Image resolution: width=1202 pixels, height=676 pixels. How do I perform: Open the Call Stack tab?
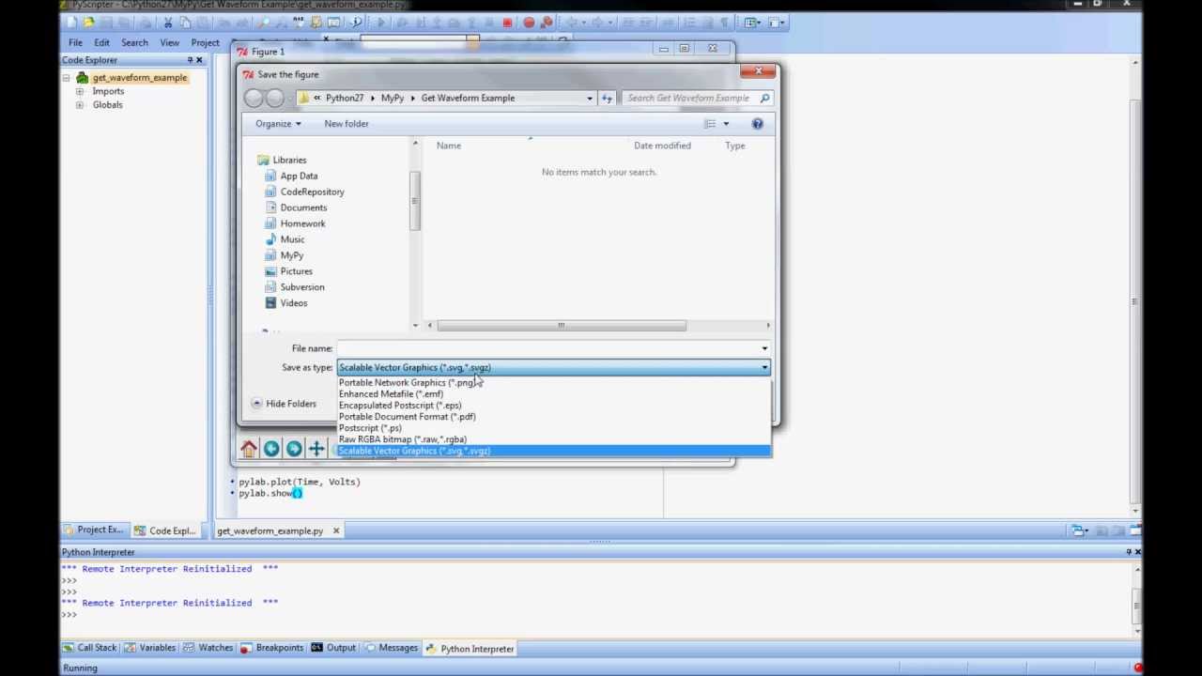pyautogui.click(x=90, y=649)
